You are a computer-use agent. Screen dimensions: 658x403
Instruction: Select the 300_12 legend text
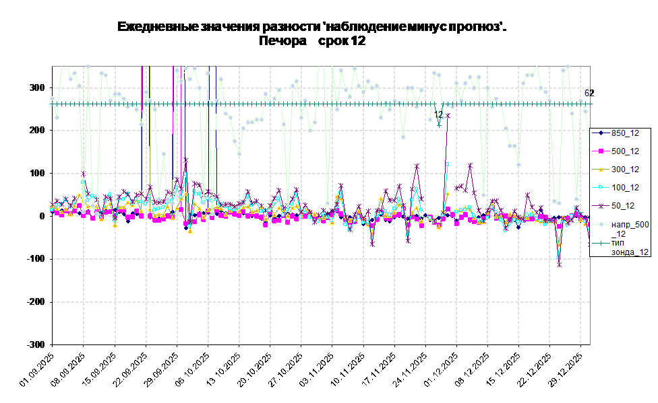[625, 170]
